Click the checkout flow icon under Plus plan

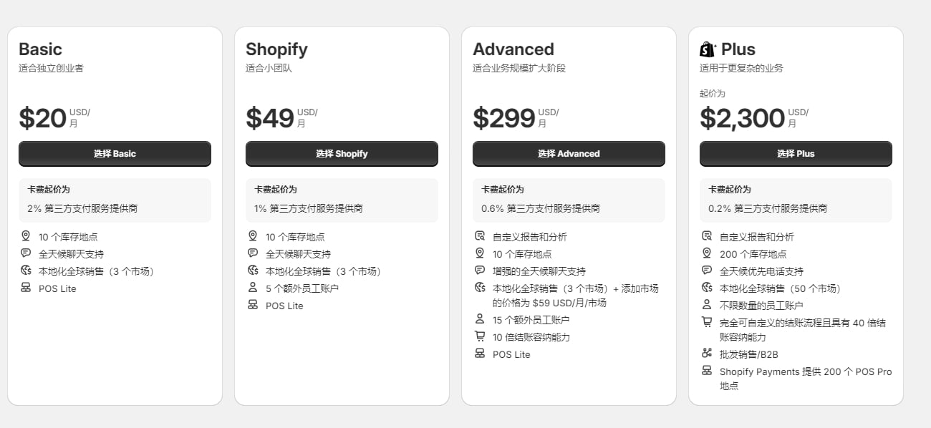(x=707, y=322)
